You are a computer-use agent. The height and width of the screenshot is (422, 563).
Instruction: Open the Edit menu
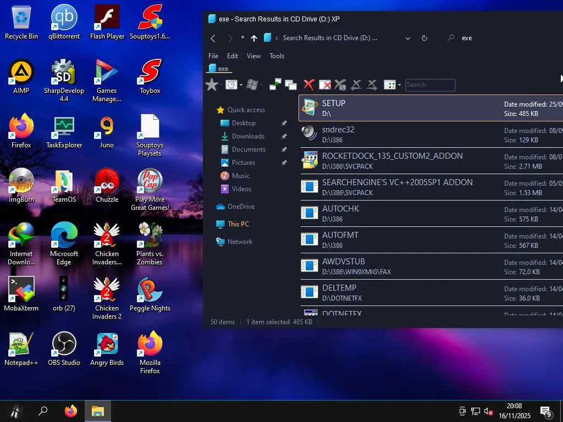233,56
